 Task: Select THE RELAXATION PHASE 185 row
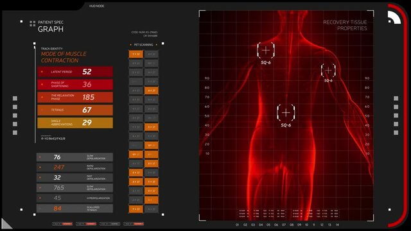click(75, 97)
